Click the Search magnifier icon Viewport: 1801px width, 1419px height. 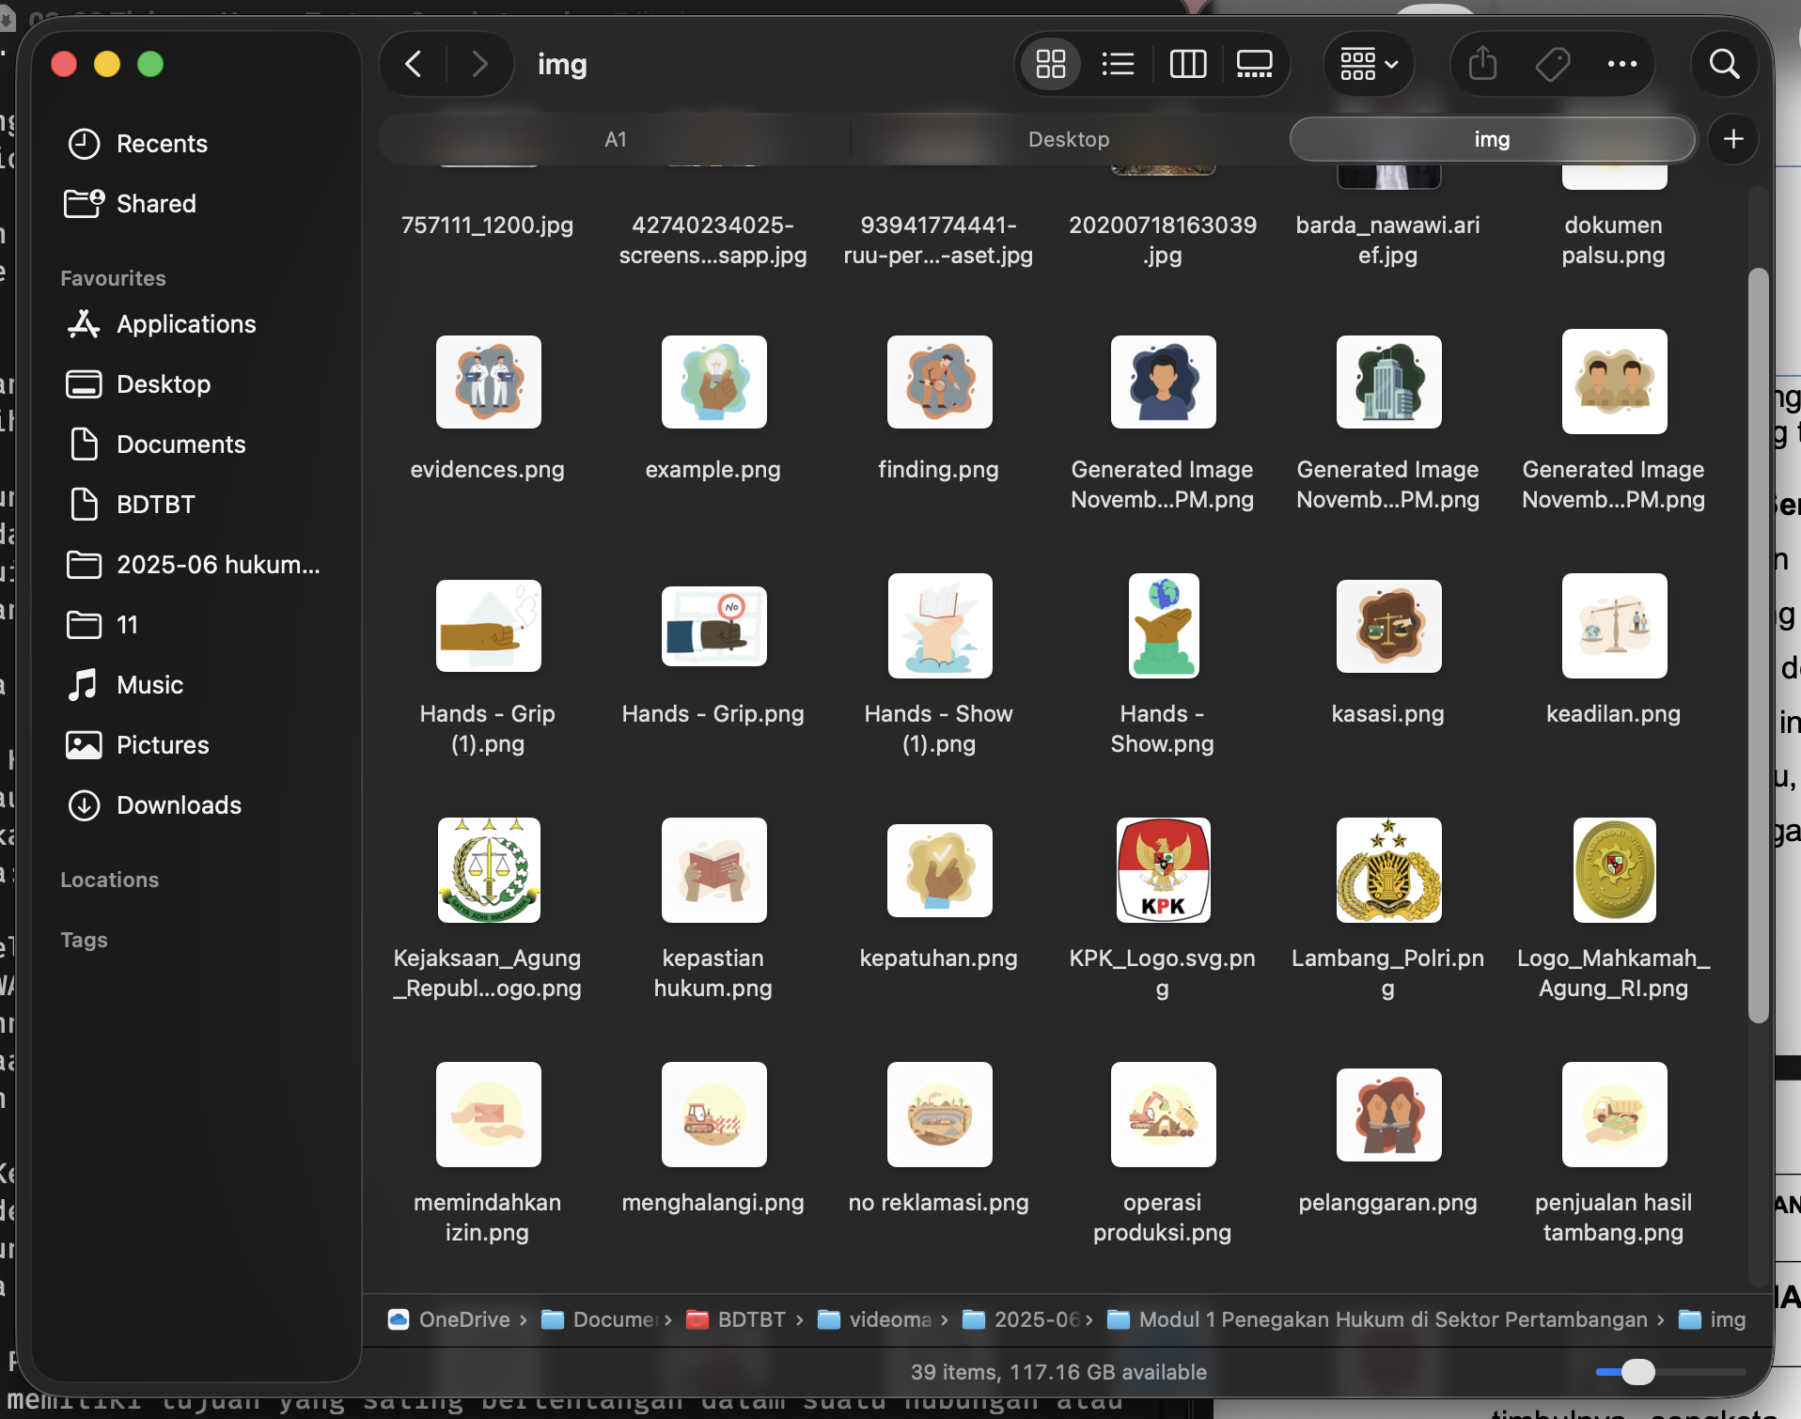[x=1724, y=64]
